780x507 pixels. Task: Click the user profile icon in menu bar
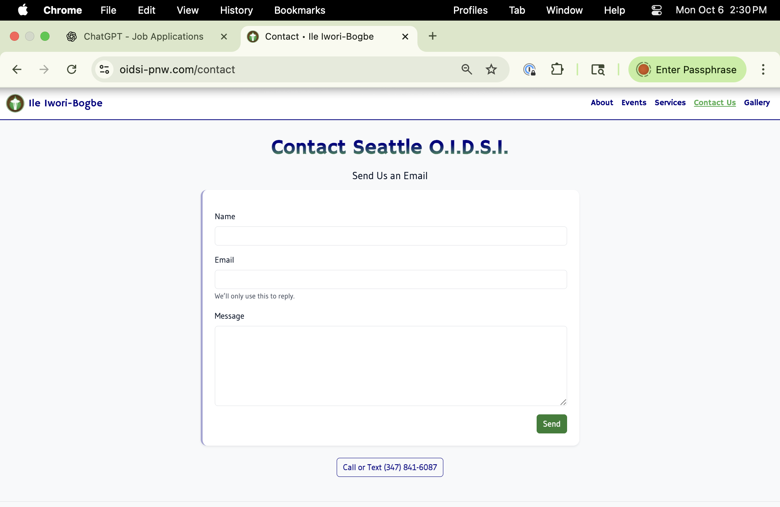656,10
